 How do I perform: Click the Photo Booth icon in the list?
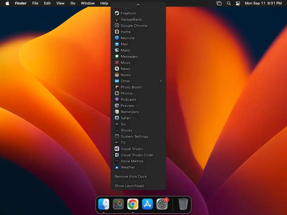point(117,87)
